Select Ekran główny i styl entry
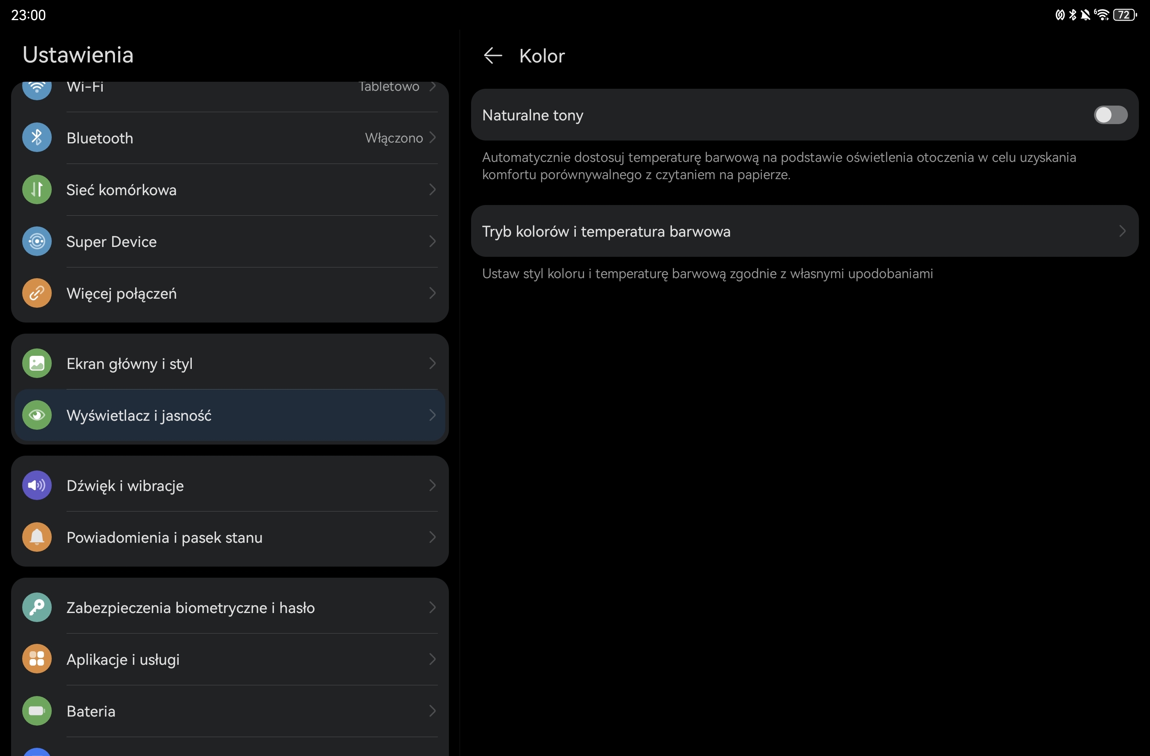1150x756 pixels. (x=230, y=363)
